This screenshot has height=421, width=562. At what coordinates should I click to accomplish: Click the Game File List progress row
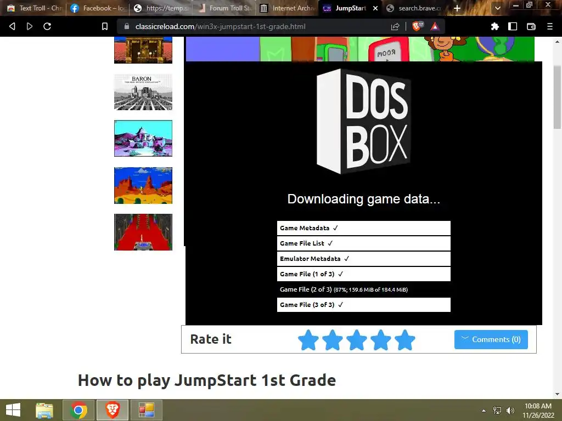(363, 243)
